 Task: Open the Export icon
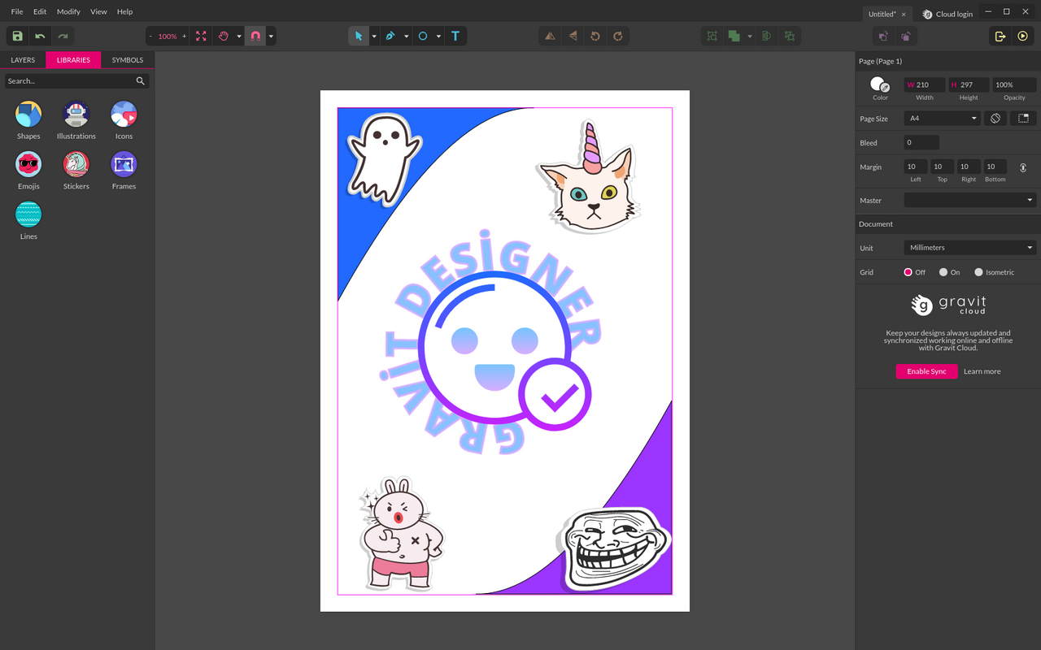pos(1000,37)
